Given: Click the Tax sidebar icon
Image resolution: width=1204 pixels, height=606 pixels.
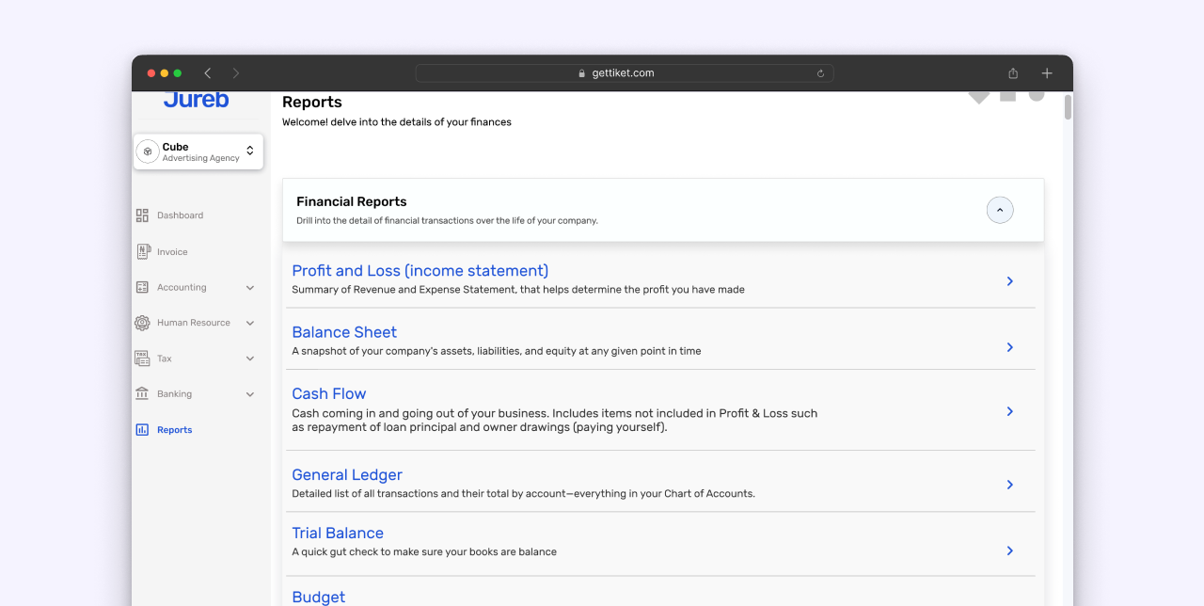Looking at the screenshot, I should point(142,359).
